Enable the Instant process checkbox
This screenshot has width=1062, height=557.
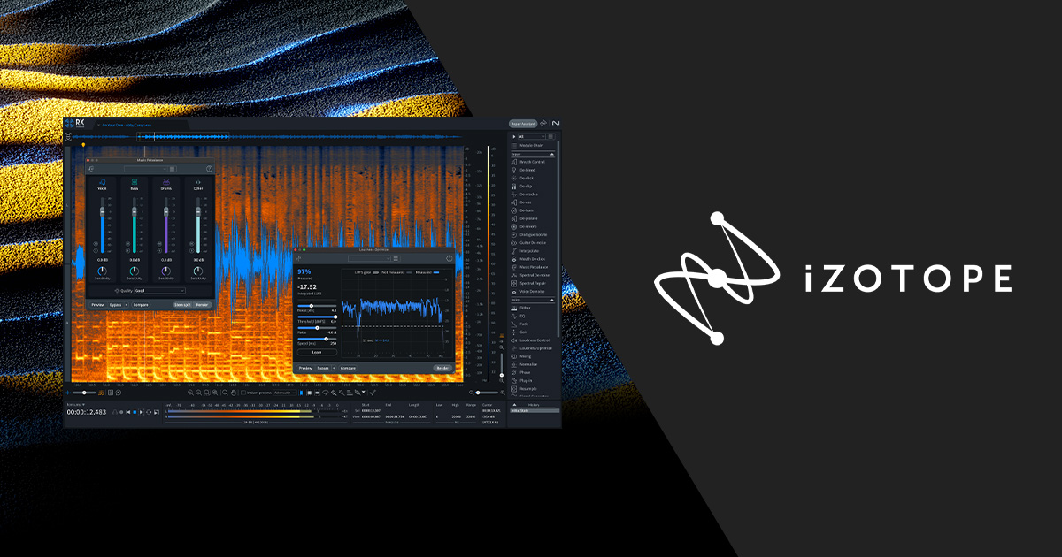tap(243, 393)
